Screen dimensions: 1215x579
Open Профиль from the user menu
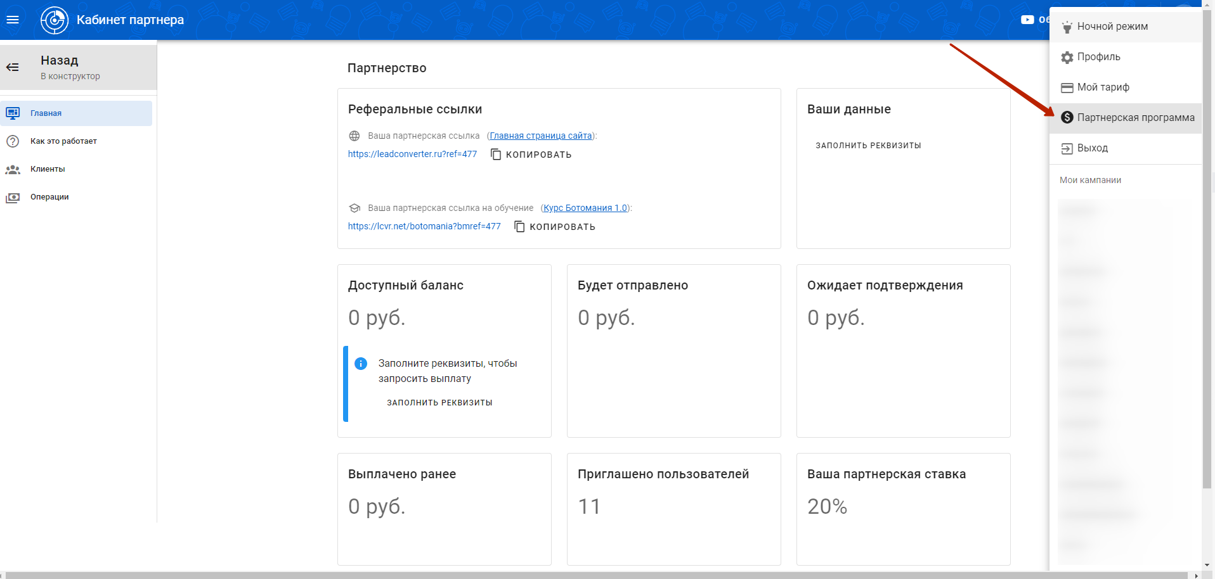(1098, 57)
